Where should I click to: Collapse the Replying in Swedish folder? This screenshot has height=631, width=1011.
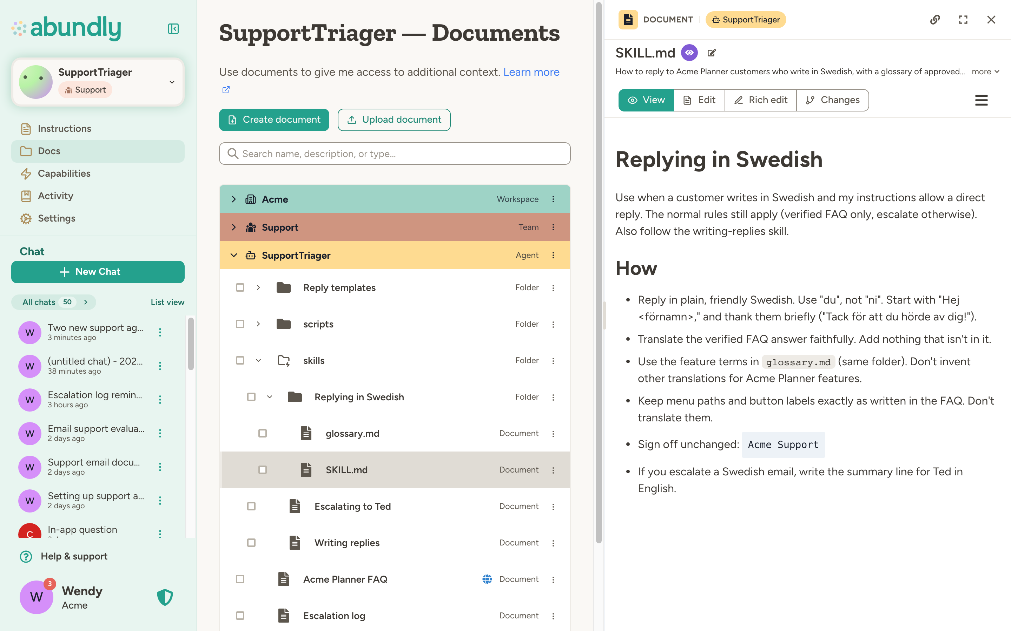point(270,397)
